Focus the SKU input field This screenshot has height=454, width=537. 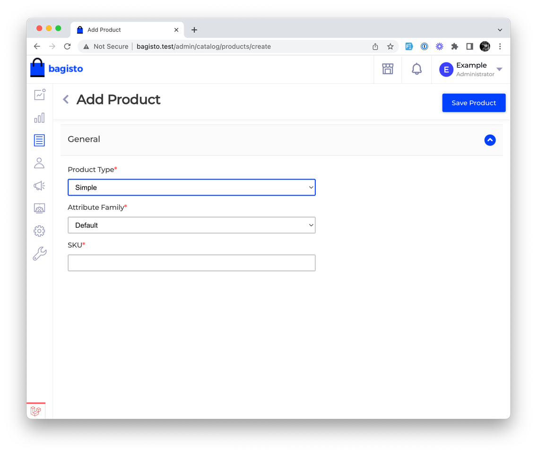(191, 263)
